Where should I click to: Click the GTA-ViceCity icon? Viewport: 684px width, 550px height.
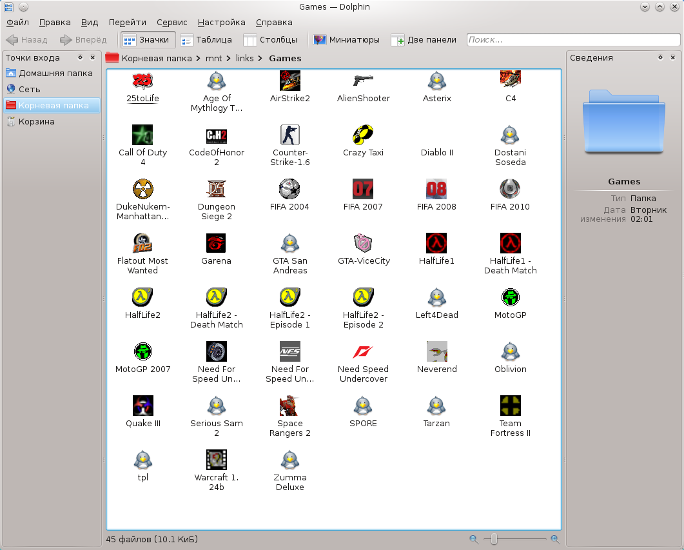[364, 243]
